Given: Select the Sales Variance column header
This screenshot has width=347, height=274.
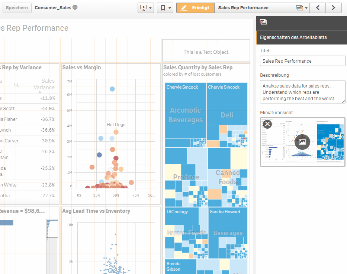Looking at the screenshot, I should pyautogui.click(x=44, y=84).
